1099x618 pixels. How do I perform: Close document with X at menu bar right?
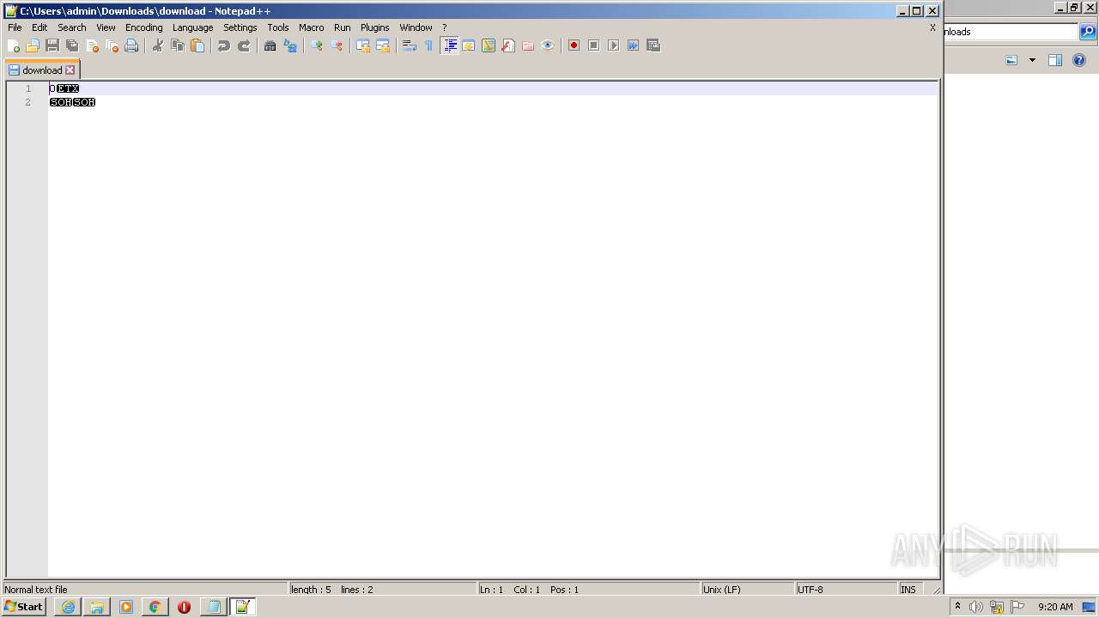(932, 27)
